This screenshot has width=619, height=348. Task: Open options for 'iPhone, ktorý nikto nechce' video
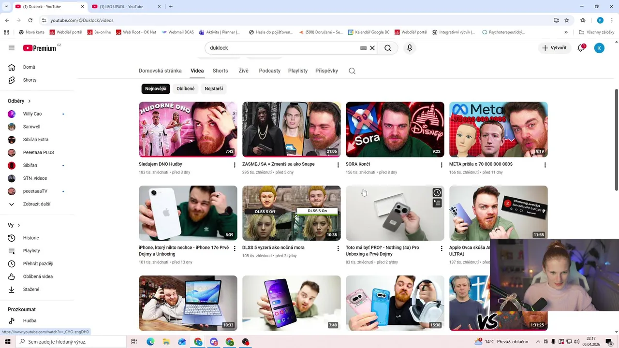pos(235,248)
